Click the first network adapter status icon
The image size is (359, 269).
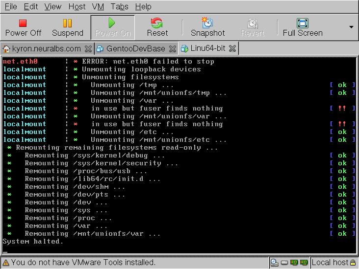[x=294, y=263]
